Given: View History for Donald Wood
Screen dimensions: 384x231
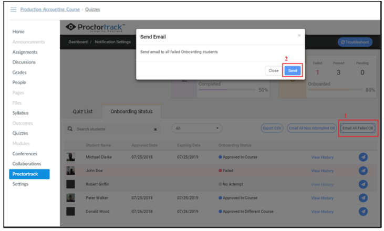Looking at the screenshot, I should click(323, 212).
